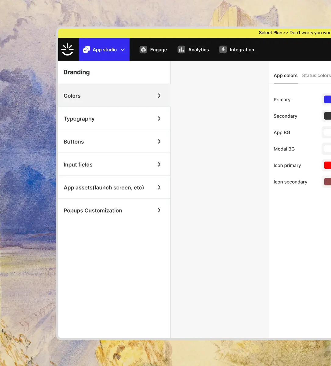
Task: Expand the Input fields section chevron
Action: [x=159, y=164]
